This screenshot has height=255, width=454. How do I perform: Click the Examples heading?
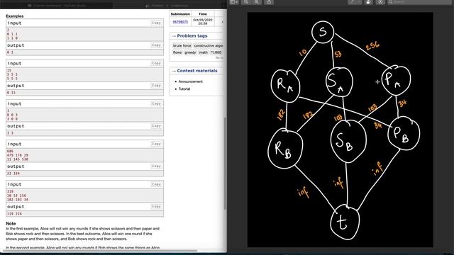[15, 16]
